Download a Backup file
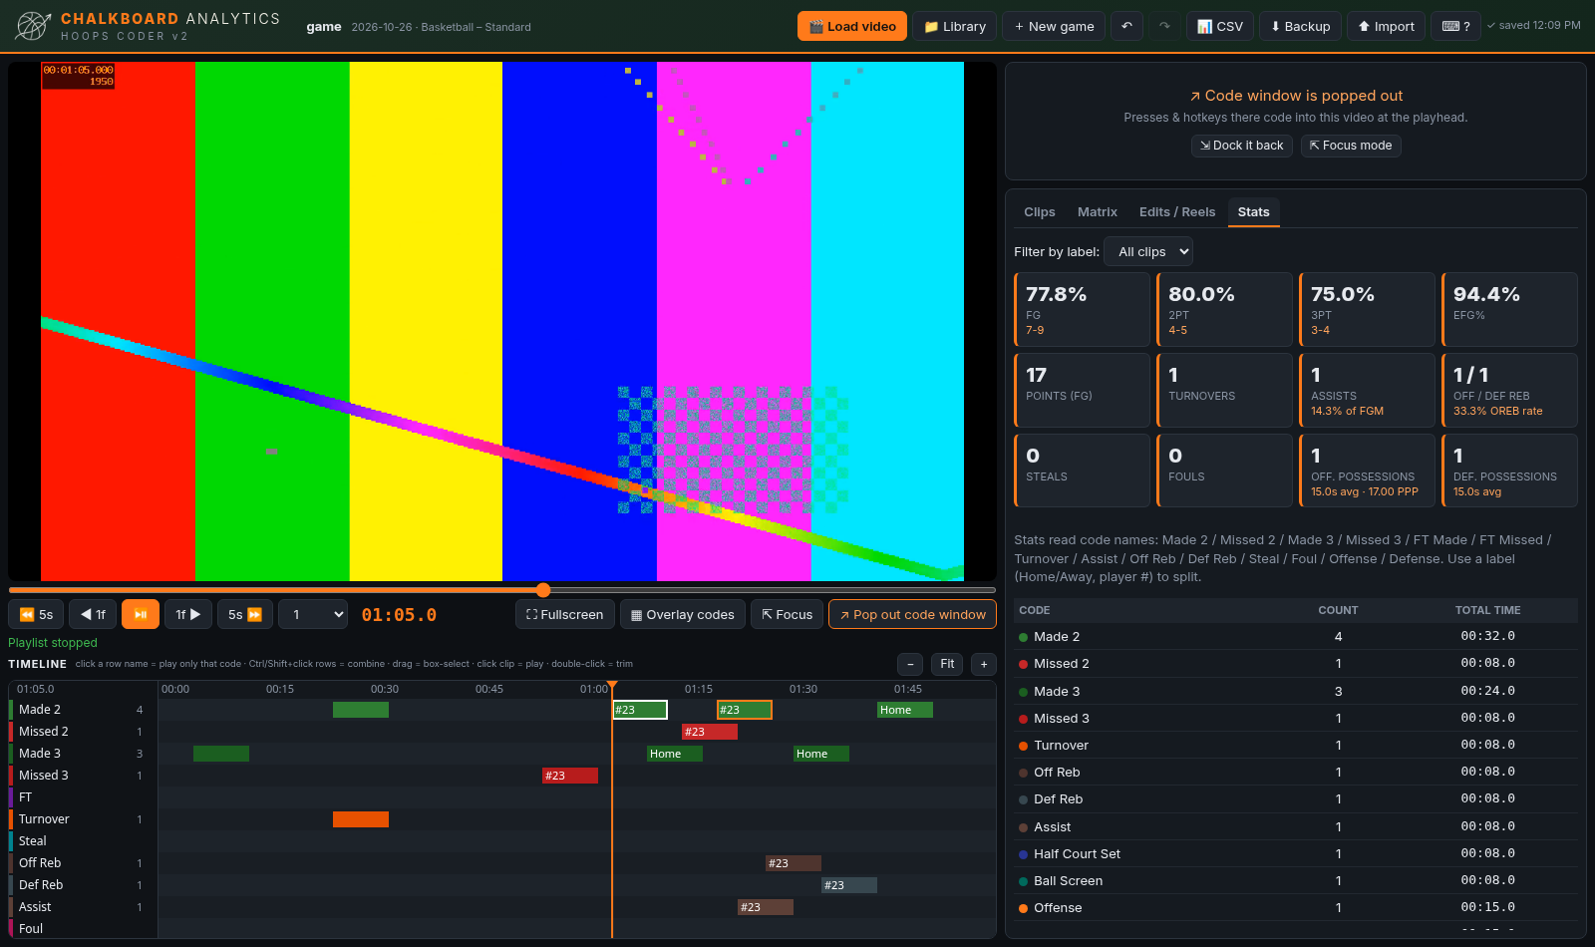 tap(1301, 27)
